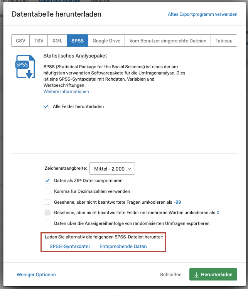Download the Entsprechende Daten file

123,247
